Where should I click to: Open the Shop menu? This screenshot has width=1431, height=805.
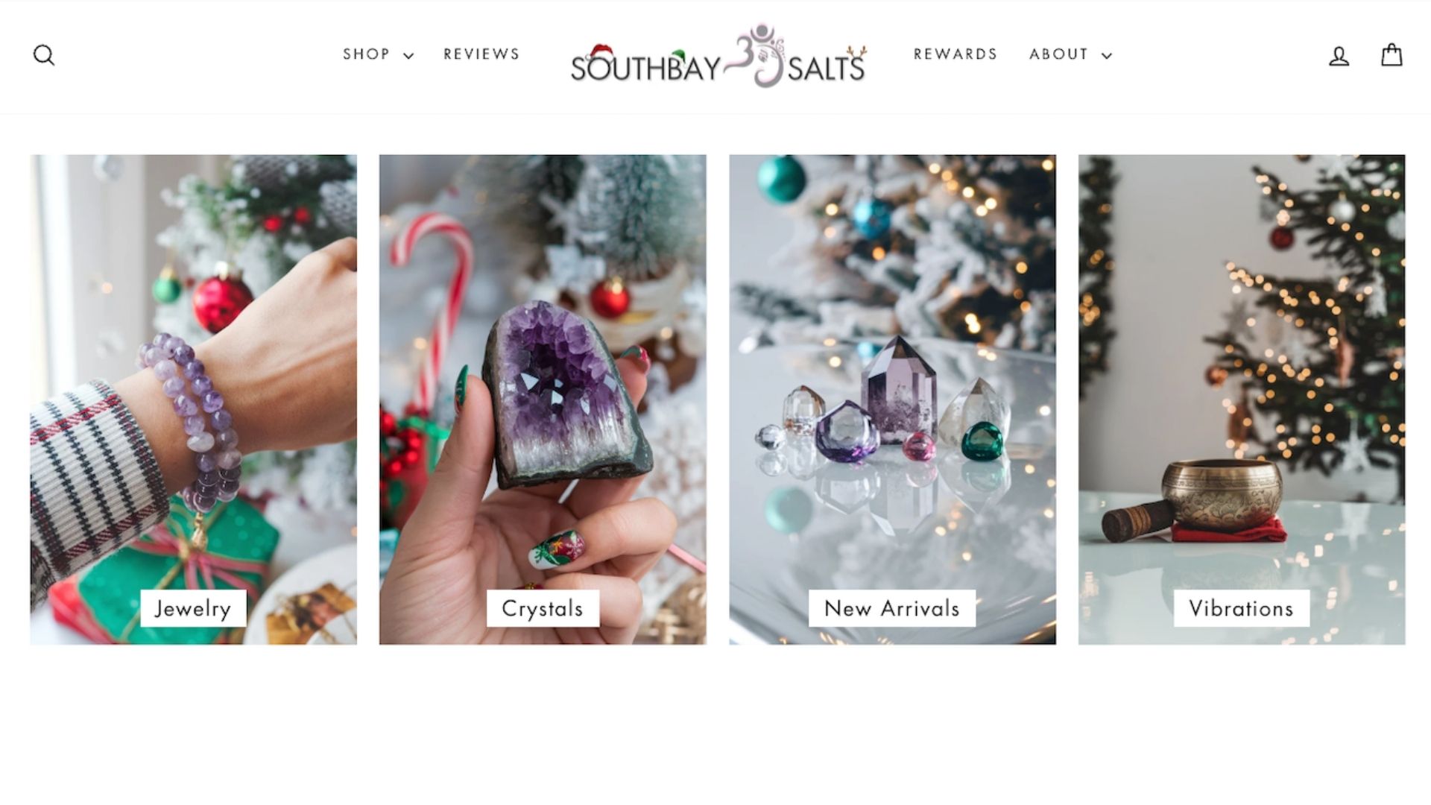pos(366,54)
